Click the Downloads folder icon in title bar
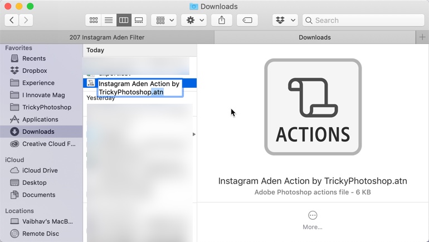The image size is (429, 242). pos(194,6)
